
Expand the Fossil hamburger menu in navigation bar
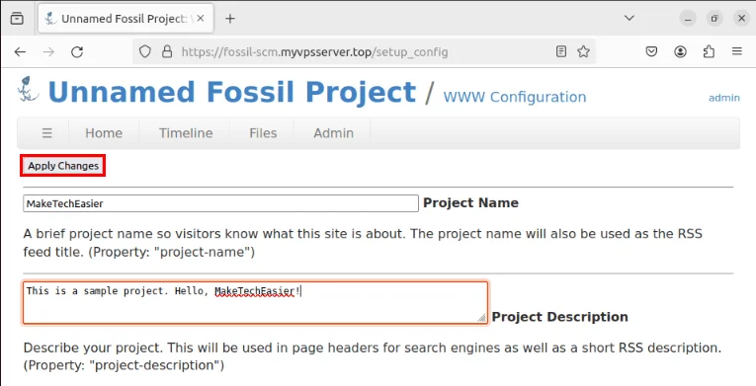click(46, 133)
